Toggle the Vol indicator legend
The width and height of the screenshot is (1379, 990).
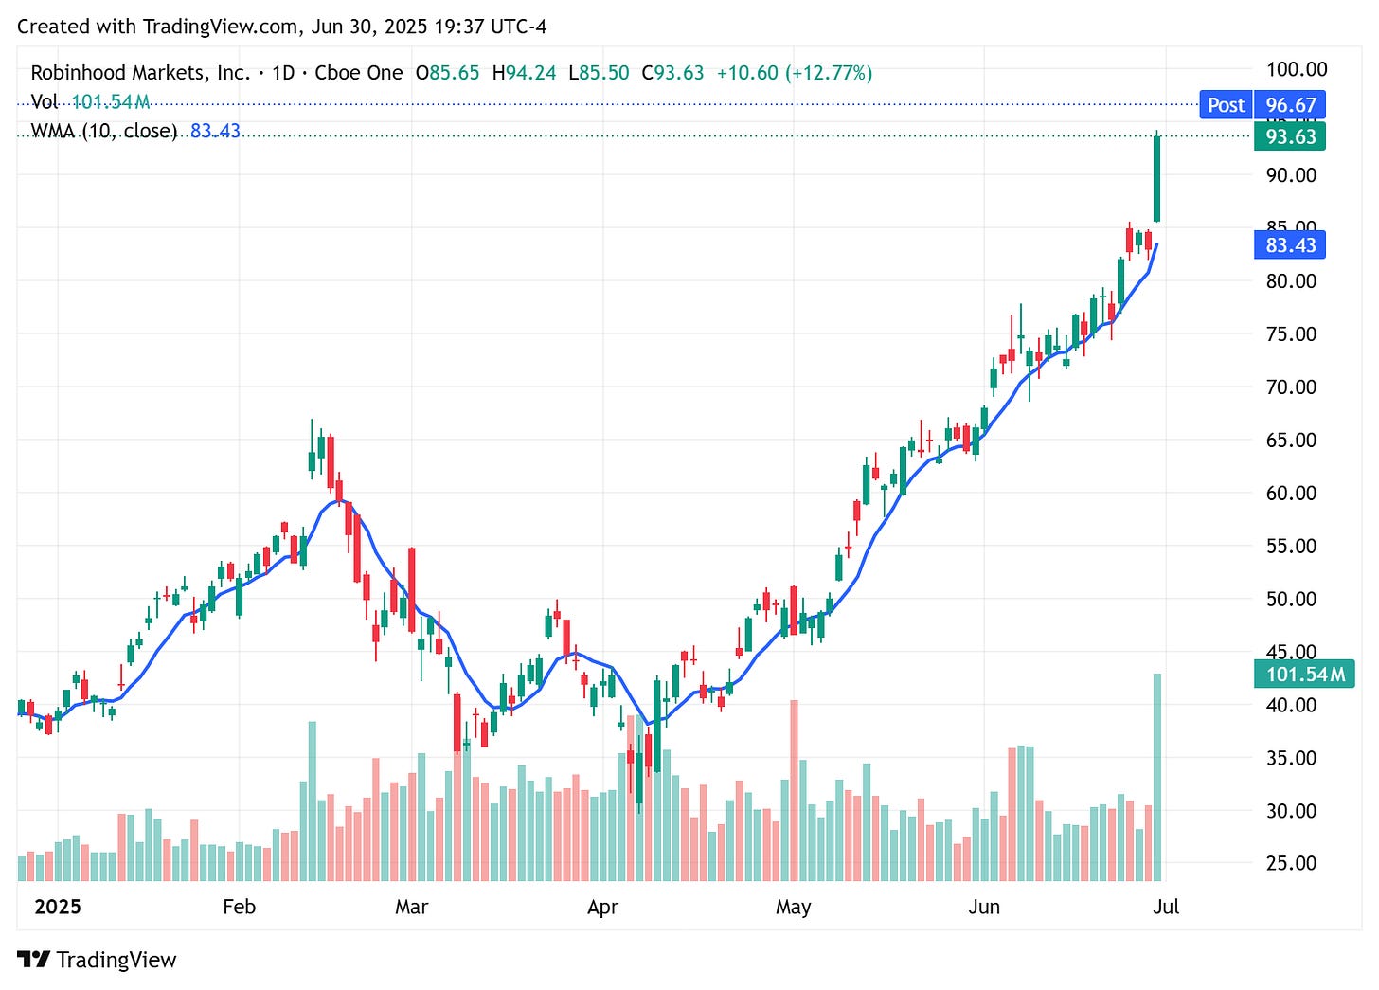(44, 102)
